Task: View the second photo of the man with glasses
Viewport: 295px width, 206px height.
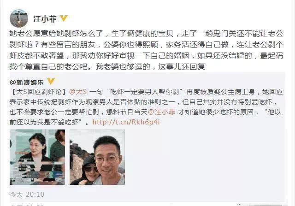Action: tap(97, 157)
